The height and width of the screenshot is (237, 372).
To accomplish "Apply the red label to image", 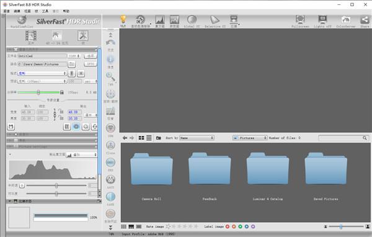I will point(228,226).
